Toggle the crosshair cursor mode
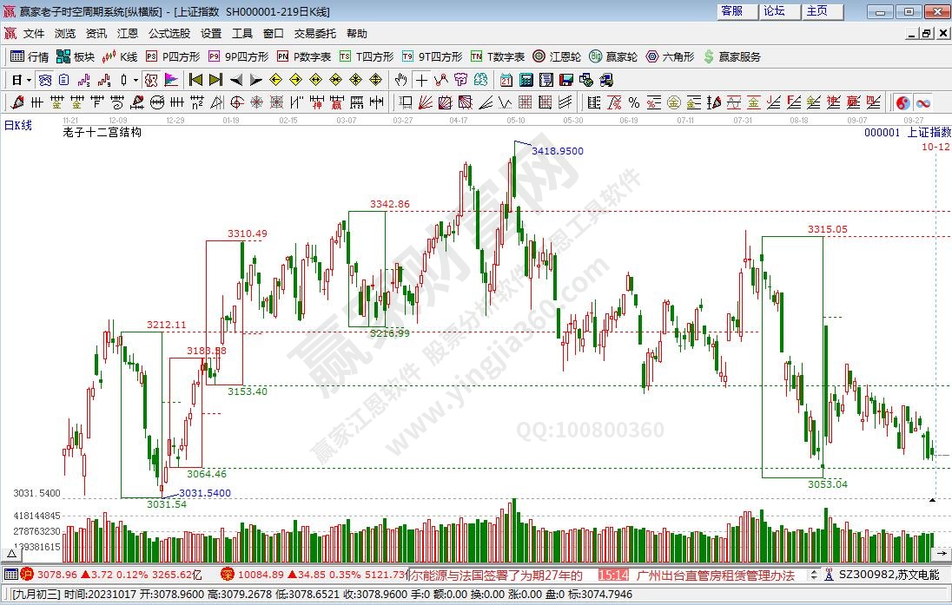Image resolution: width=952 pixels, height=605 pixels. (x=421, y=80)
